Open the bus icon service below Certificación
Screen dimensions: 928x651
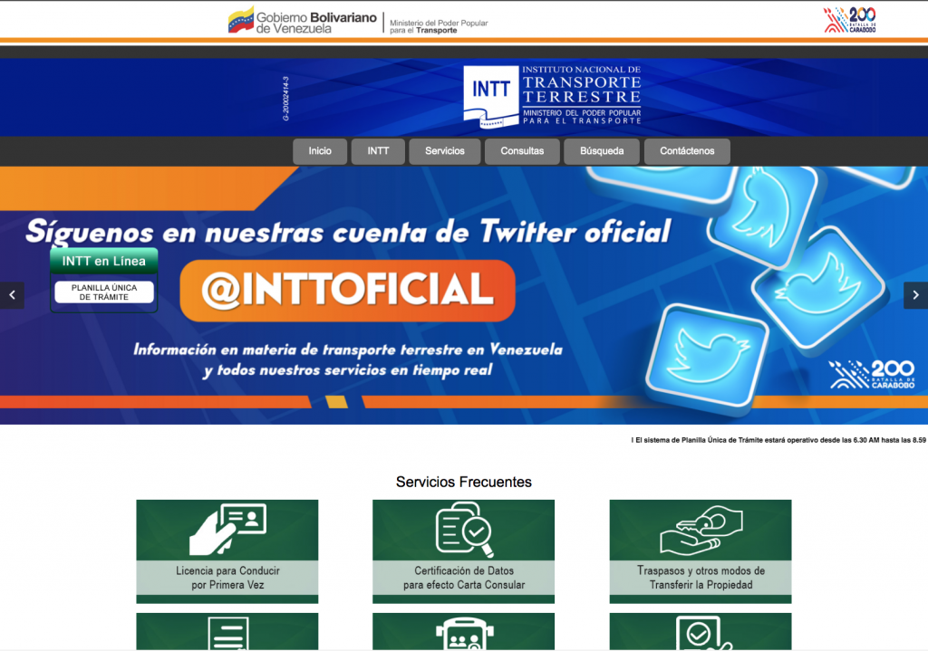tap(464, 634)
